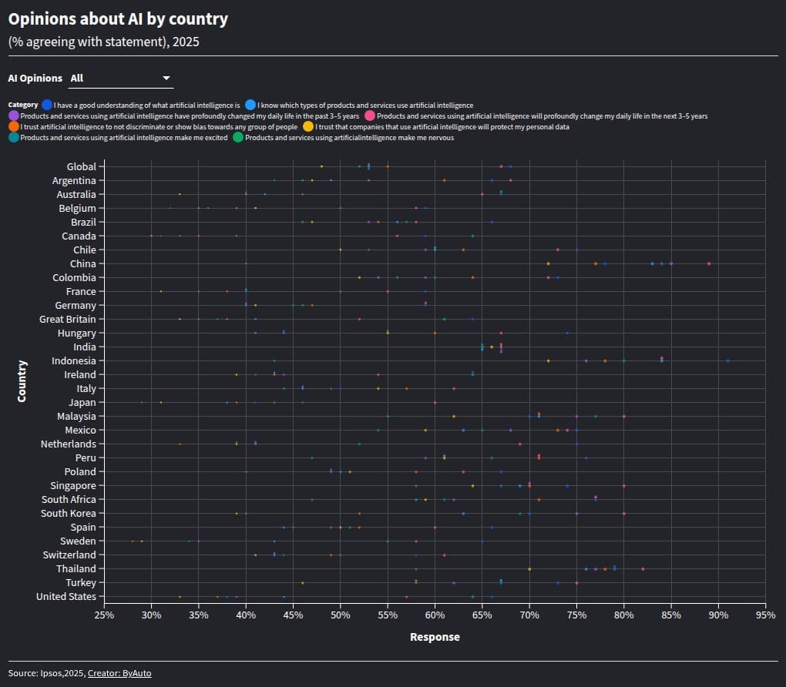786x687 pixels.
Task: Click the 'Canada' country label
Action: 79,236
